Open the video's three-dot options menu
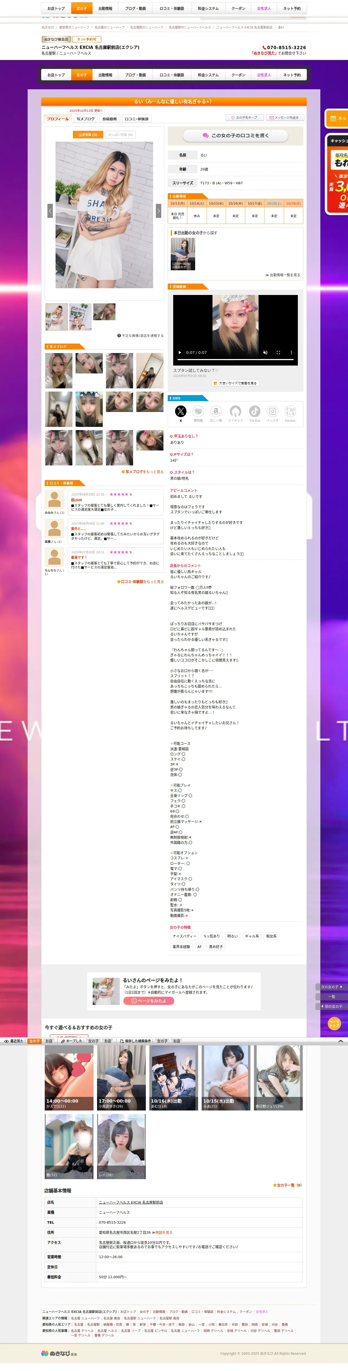Viewport: 348px width, 1371px height. point(291,352)
